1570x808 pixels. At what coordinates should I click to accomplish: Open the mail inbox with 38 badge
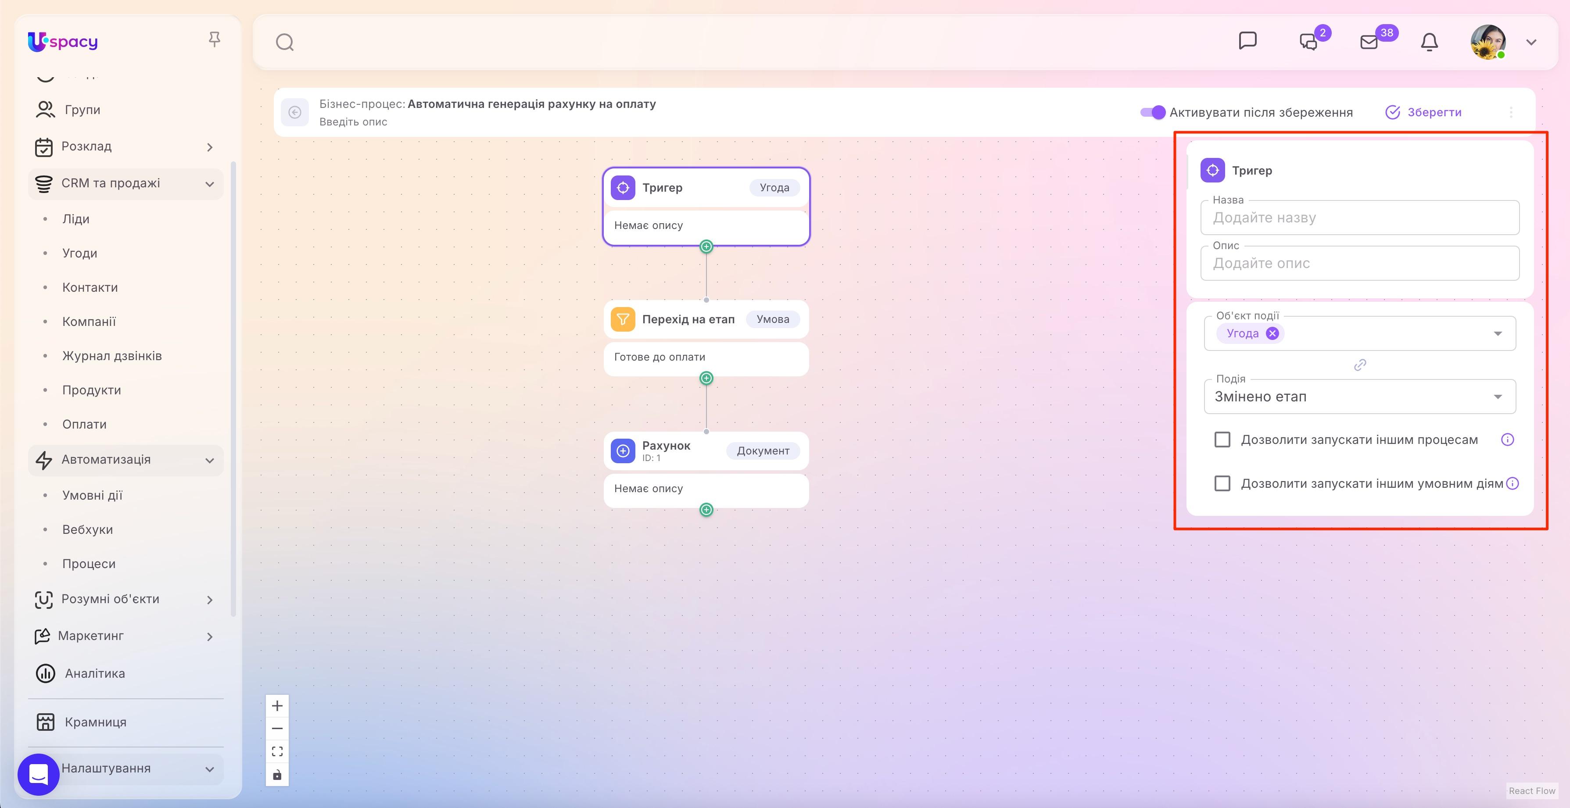pos(1369,42)
